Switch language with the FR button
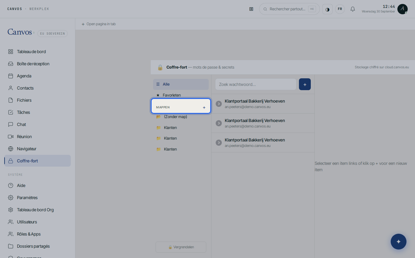 340,9
